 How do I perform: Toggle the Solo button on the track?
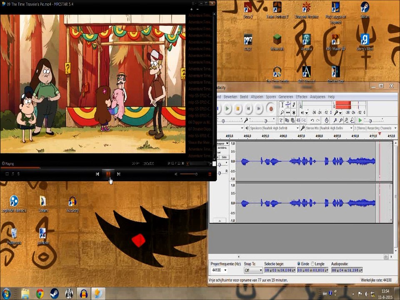[x=224, y=157]
